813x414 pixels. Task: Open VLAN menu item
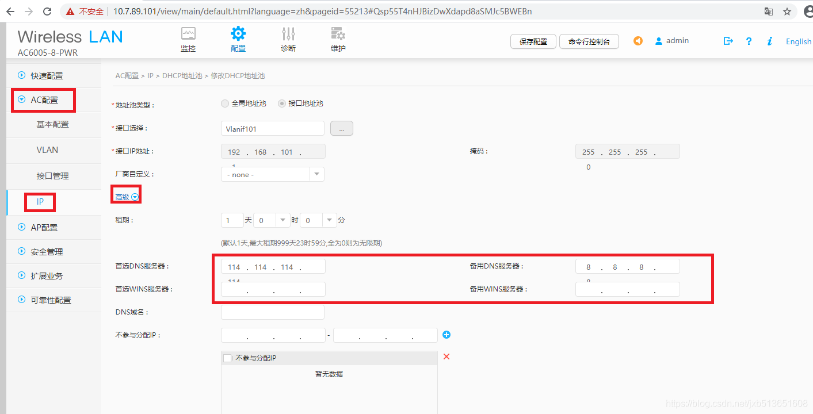coord(47,150)
